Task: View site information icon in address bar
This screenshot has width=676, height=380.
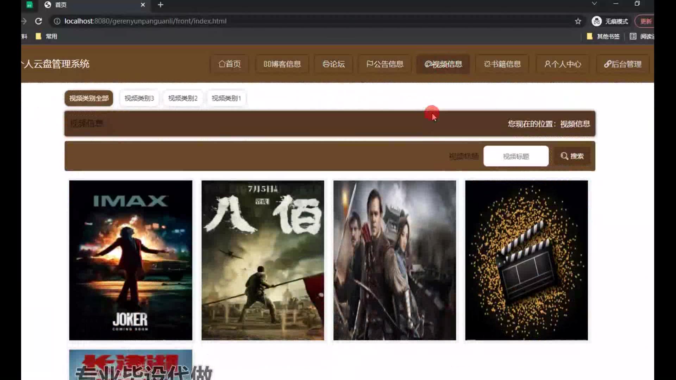Action: (57, 21)
